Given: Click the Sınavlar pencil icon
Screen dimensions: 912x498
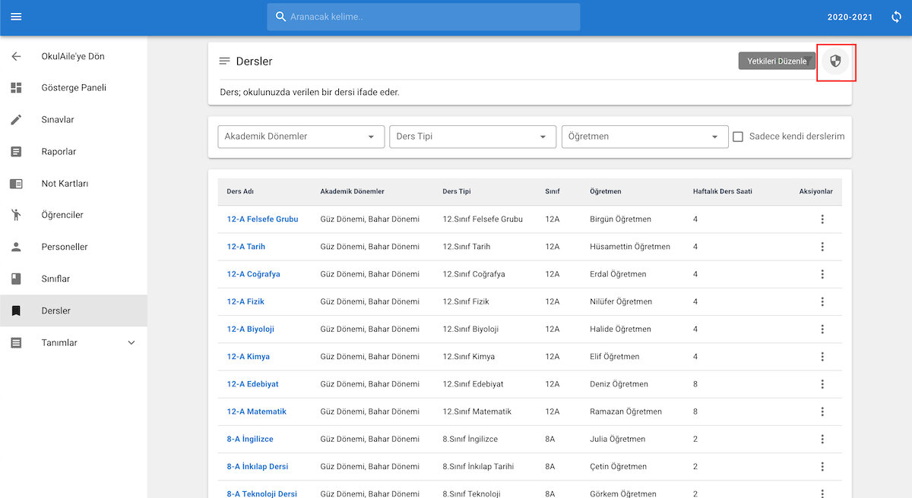Looking at the screenshot, I should (16, 120).
